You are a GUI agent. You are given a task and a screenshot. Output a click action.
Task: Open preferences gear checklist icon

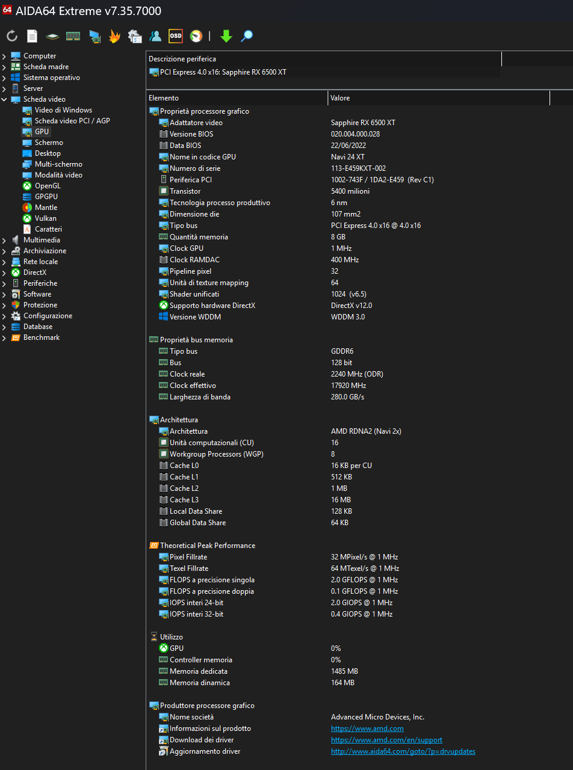(x=135, y=36)
